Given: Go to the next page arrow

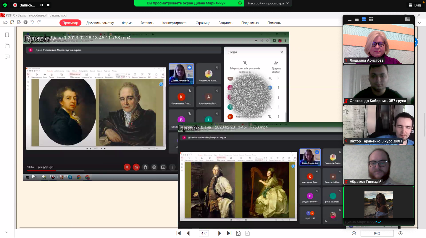Looking at the screenshot, I should pos(220,233).
